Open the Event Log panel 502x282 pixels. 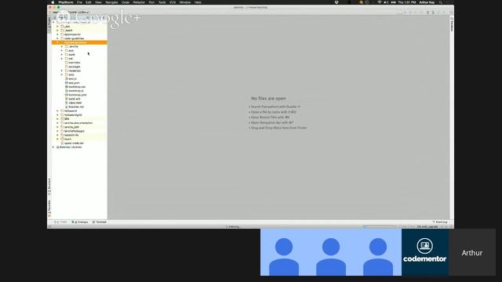click(x=440, y=222)
